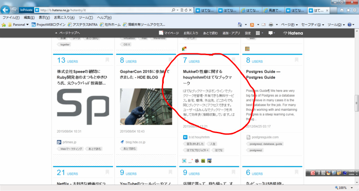This screenshot has height=191, width=359.
Task: Click the add-to-favorites-bar star icon
Action: click(x=4, y=25)
